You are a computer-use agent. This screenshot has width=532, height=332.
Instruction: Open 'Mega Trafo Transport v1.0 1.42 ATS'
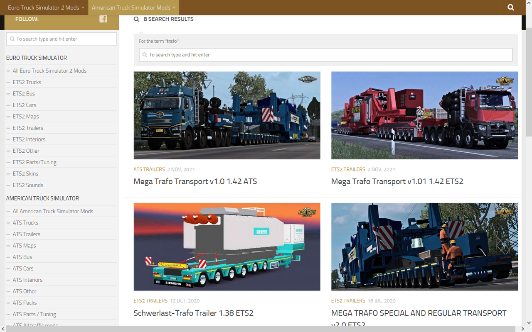point(195,181)
